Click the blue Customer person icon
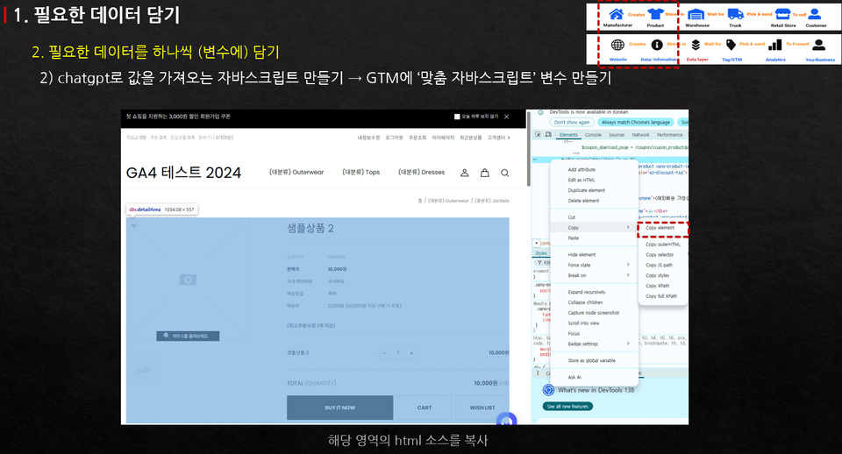 [815, 14]
